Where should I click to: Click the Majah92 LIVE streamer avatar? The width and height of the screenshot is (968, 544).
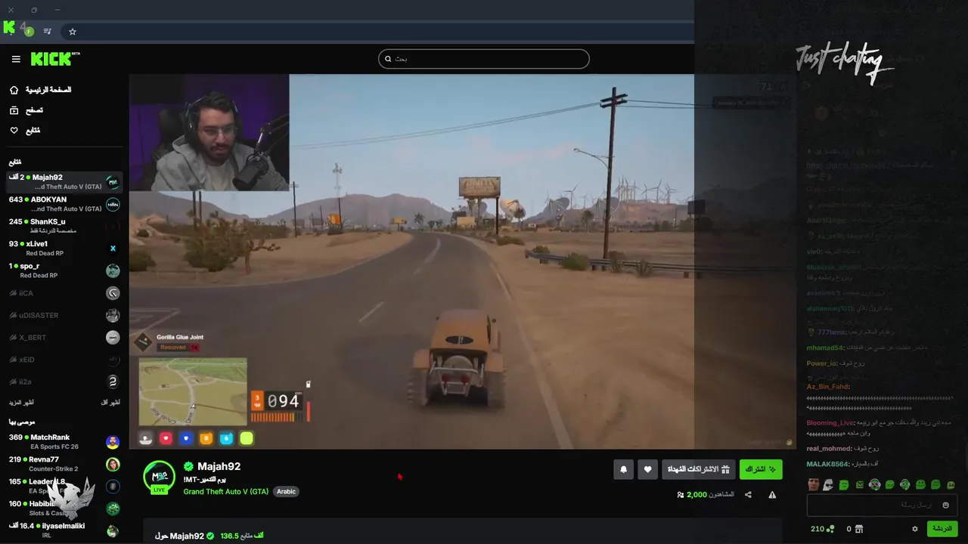pyautogui.click(x=159, y=478)
